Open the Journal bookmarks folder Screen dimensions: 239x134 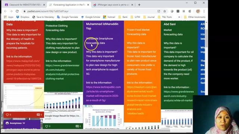(149, 17)
